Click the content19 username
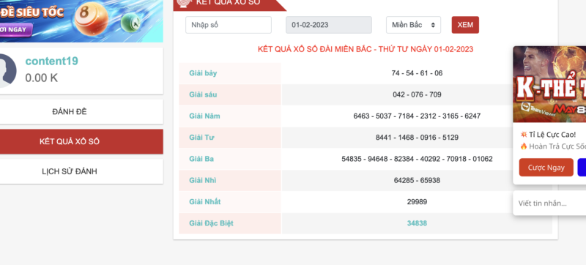The height and width of the screenshot is (265, 586). click(51, 61)
